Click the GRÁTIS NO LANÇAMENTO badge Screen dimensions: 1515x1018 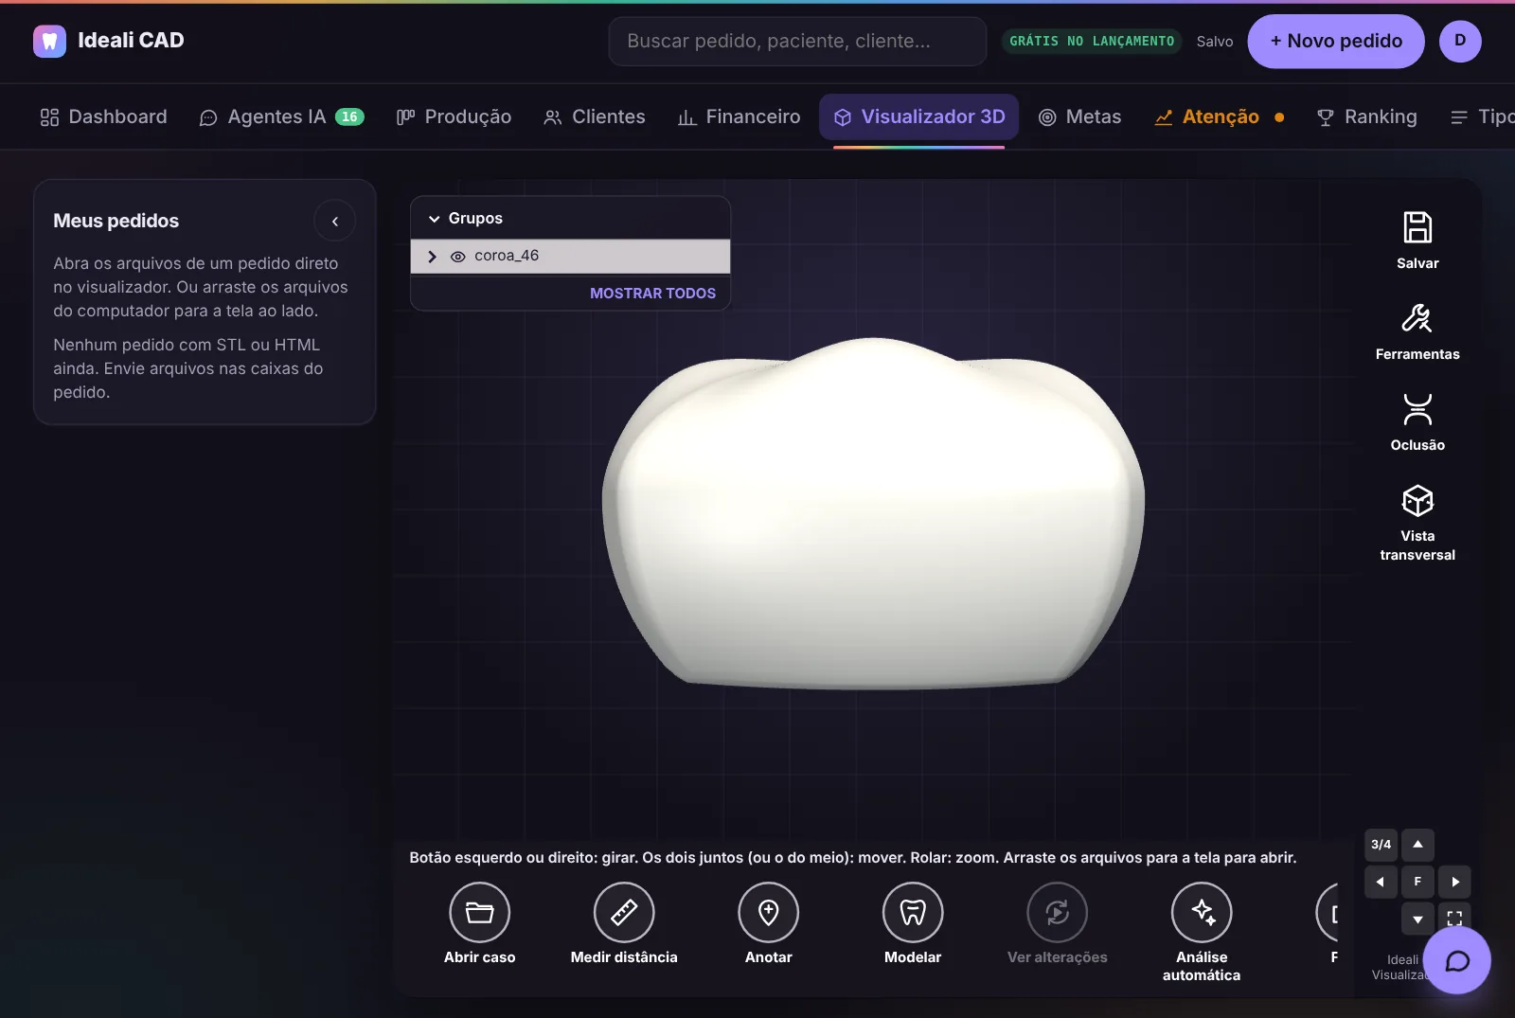point(1092,41)
